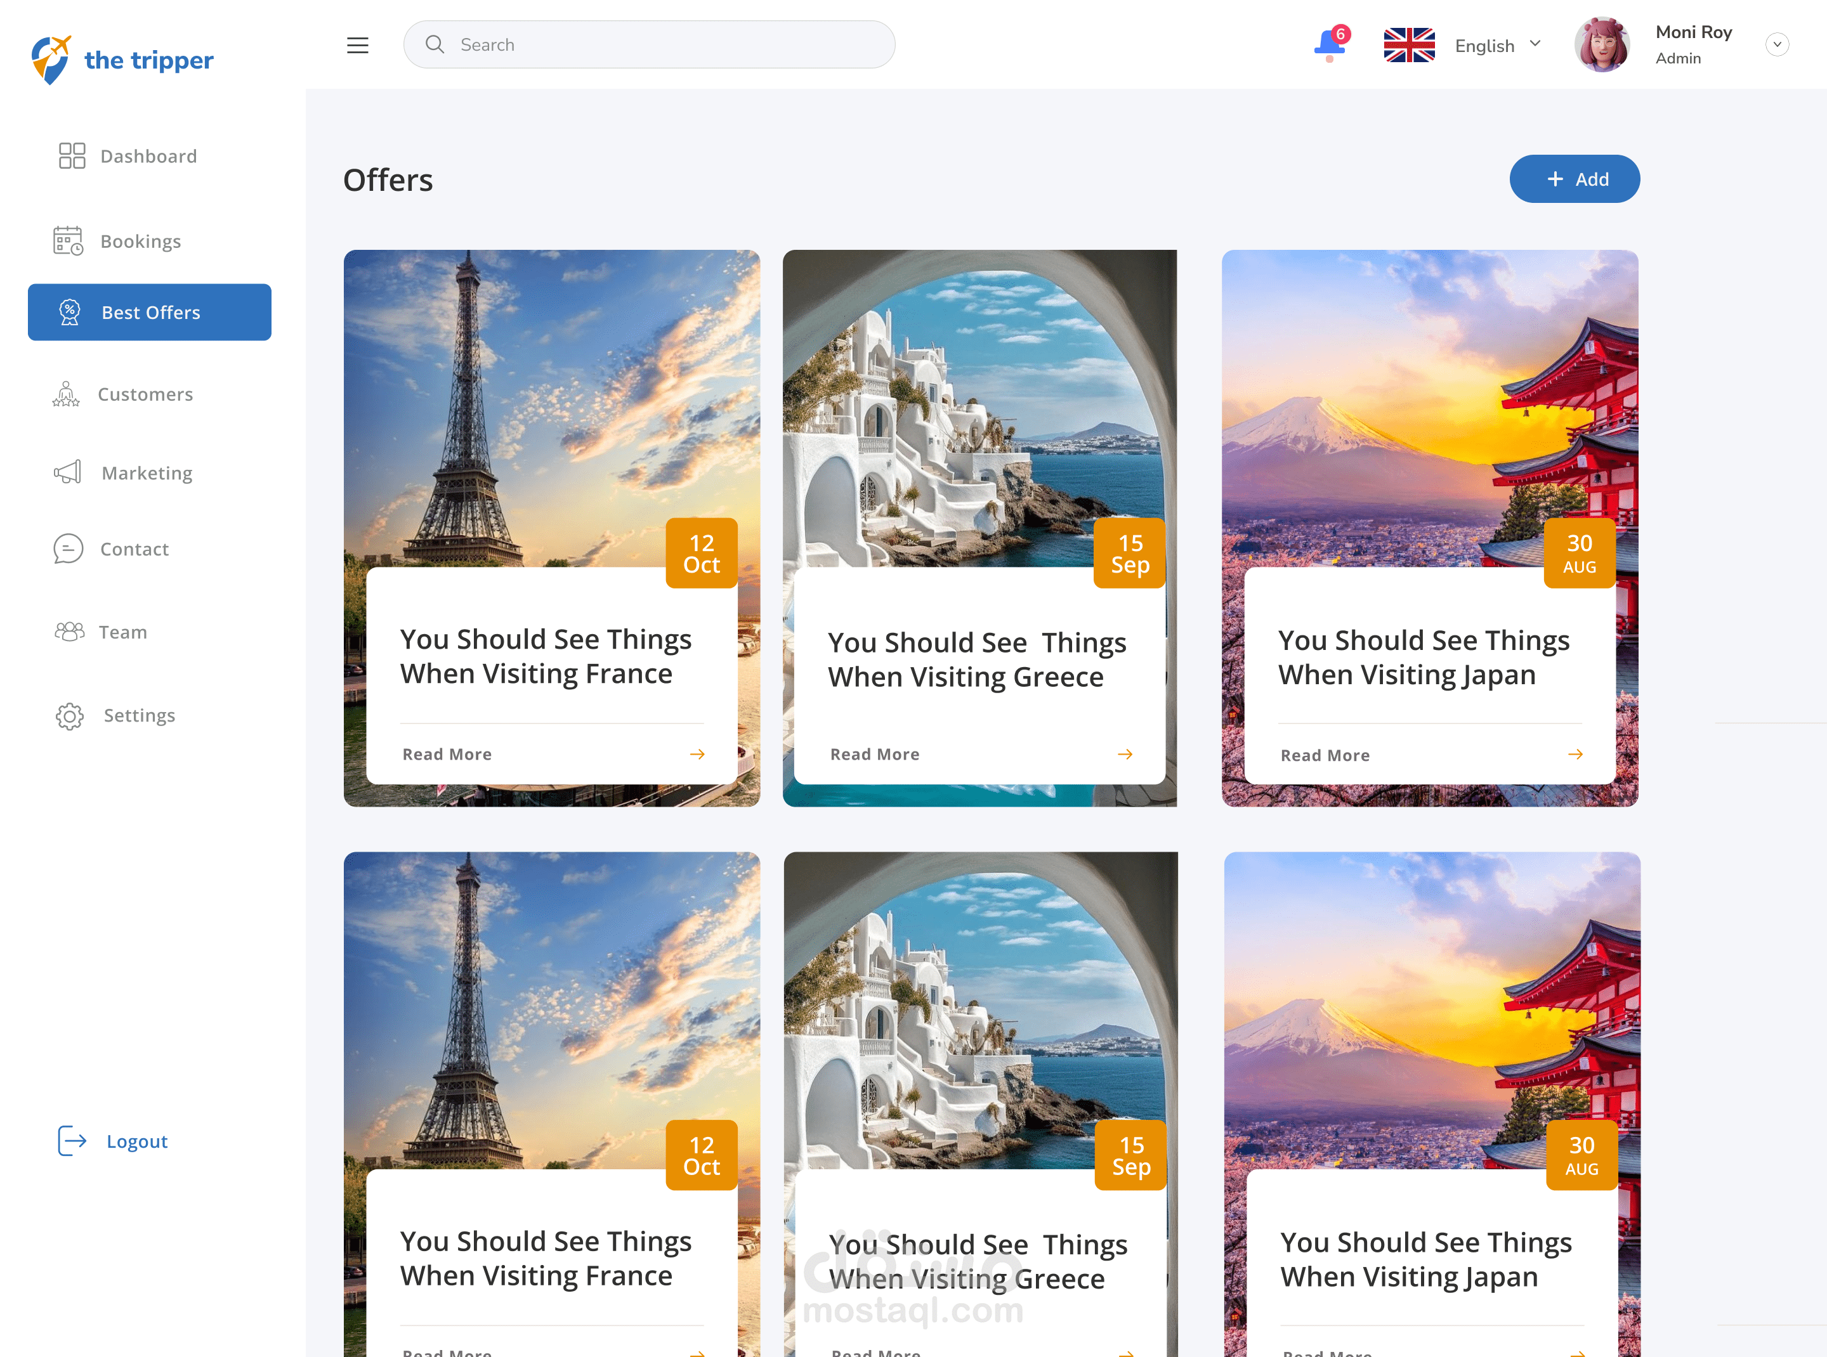Click Read More on France offer

coord(447,754)
